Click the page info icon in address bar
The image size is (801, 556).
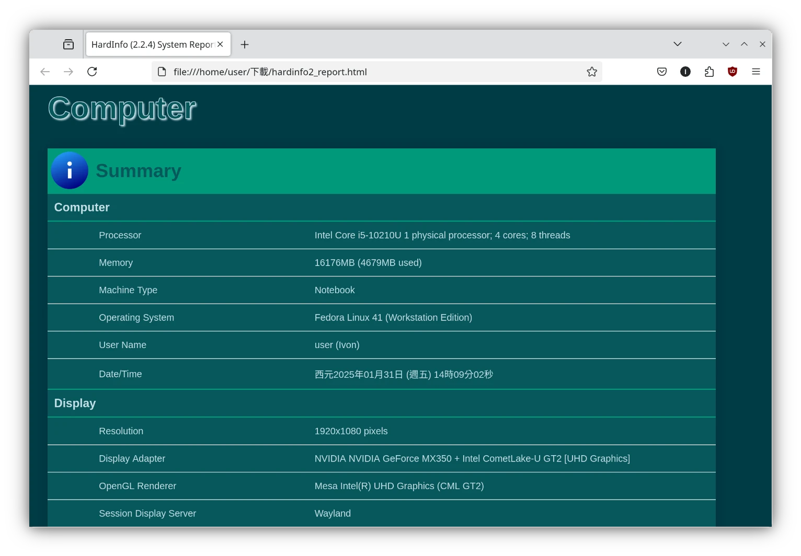point(162,72)
